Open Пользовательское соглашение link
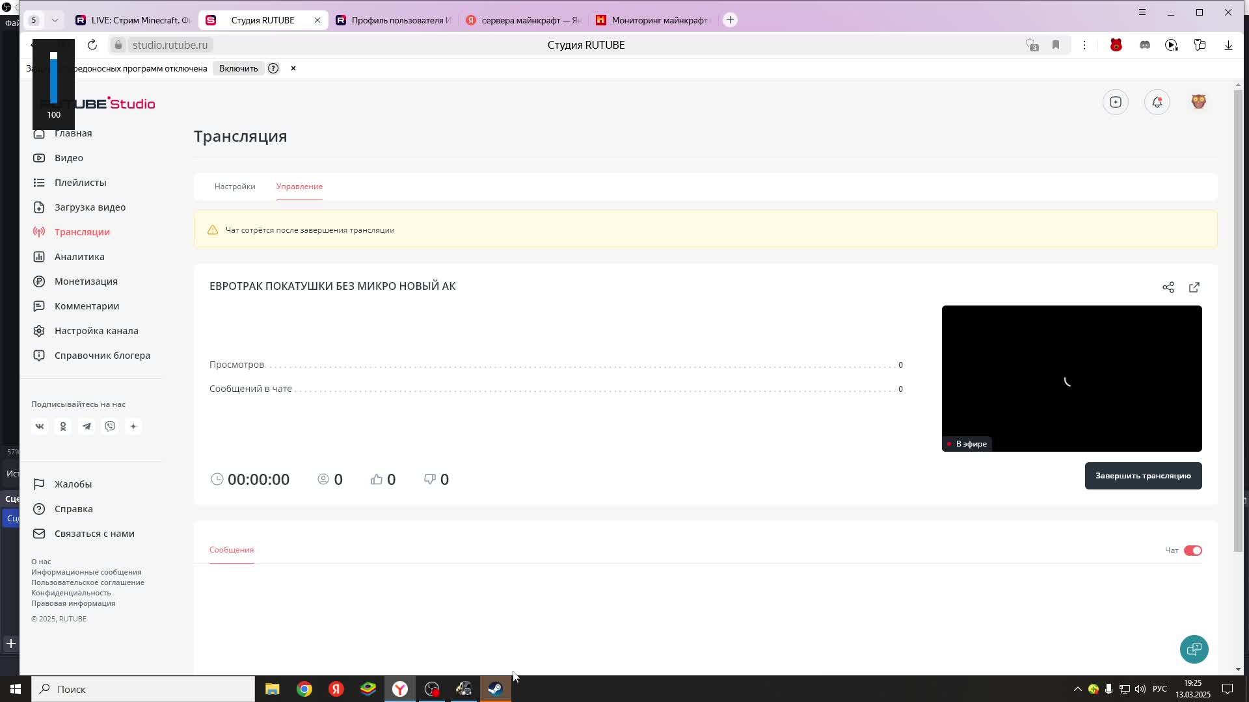1249x702 pixels. point(88,582)
